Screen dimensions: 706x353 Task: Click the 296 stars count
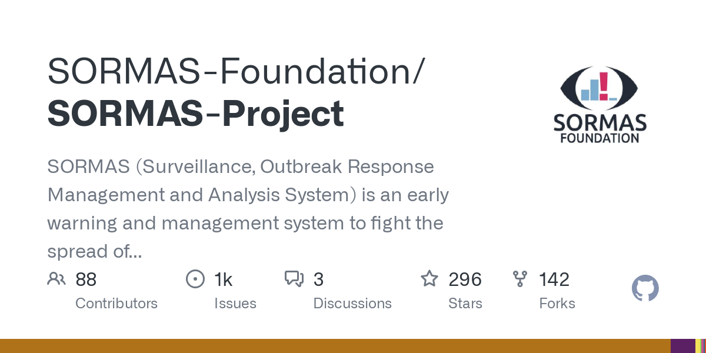coord(465,279)
